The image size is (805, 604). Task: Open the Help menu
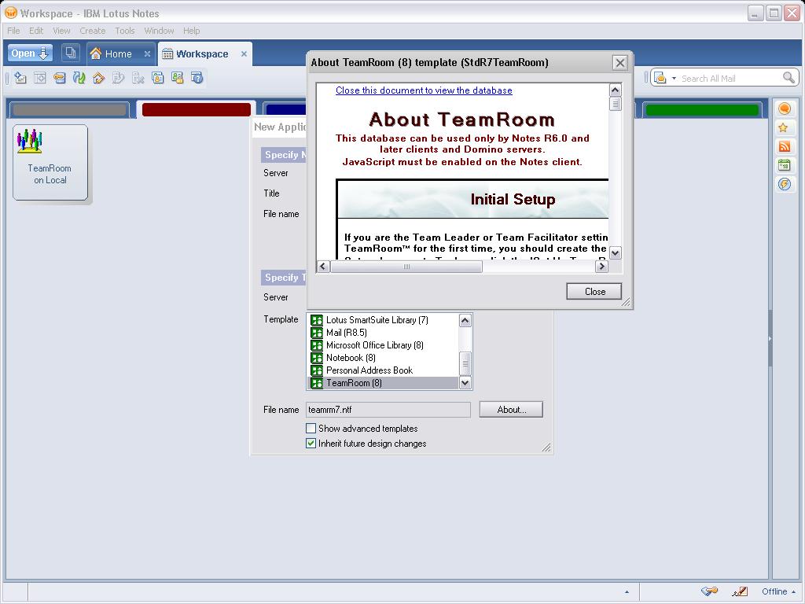192,31
